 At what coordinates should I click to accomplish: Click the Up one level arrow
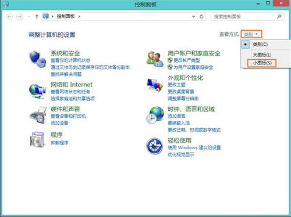37,17
